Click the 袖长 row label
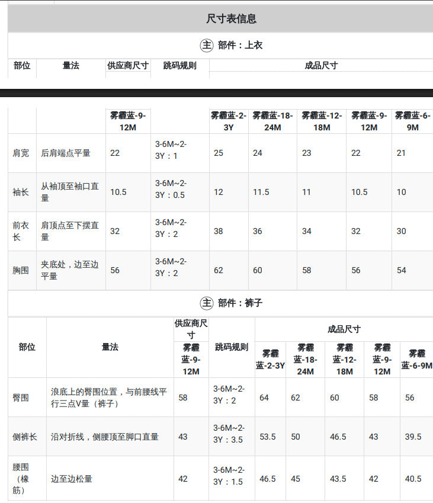This screenshot has width=433, height=503. point(21,192)
